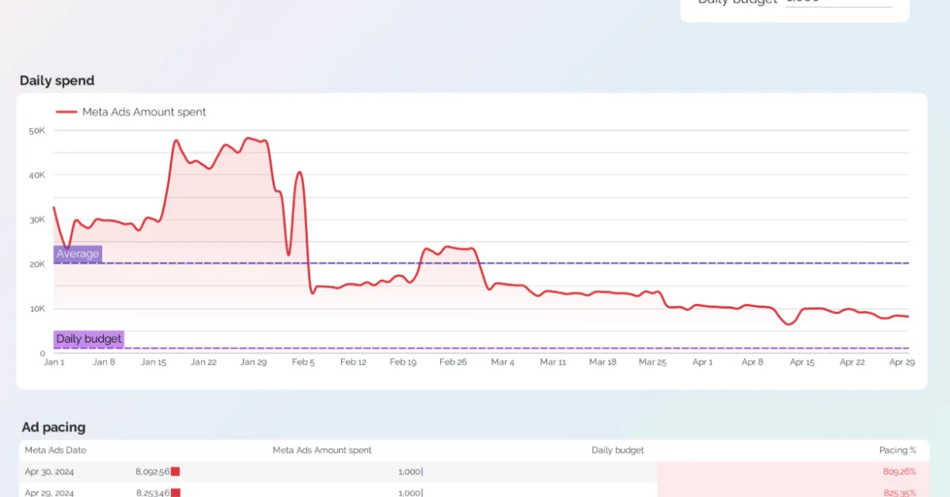Sort by the Meta Ads Amount spent column
Viewport: 950px width, 497px height.
pyautogui.click(x=321, y=450)
